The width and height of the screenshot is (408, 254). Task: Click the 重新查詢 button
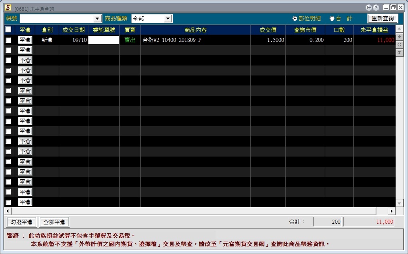[x=383, y=18]
